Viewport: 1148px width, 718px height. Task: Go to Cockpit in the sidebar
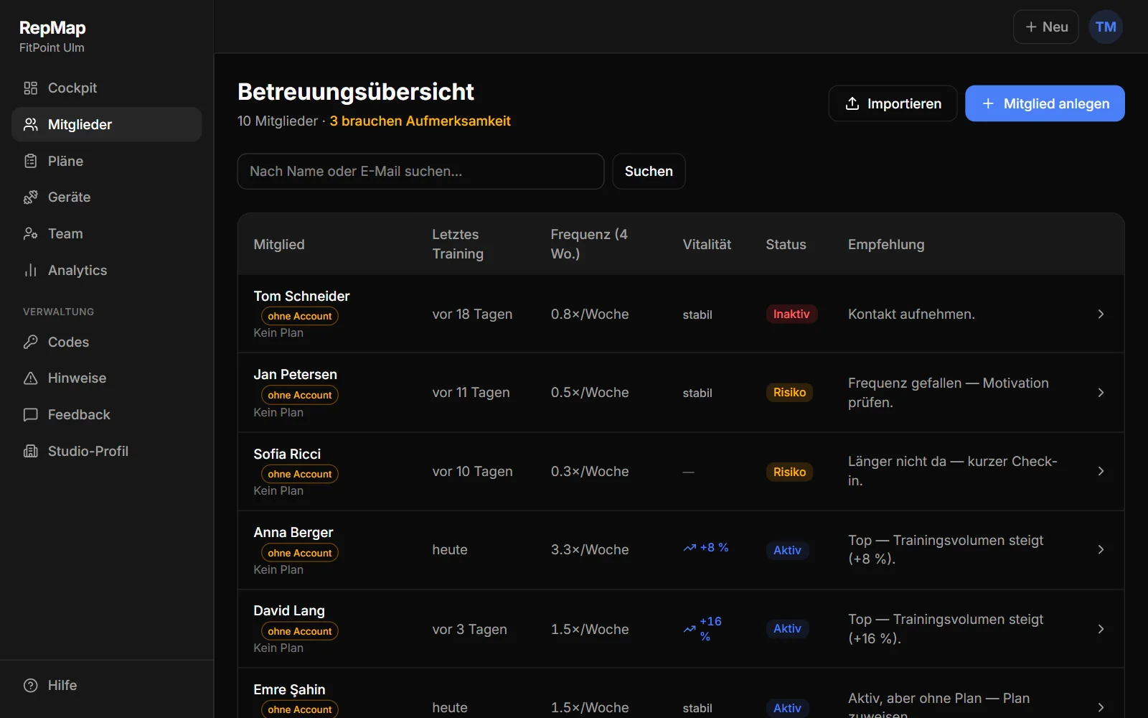106,88
